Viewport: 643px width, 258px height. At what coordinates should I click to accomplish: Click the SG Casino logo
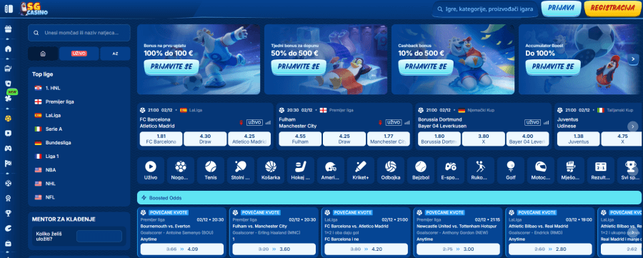pos(34,9)
